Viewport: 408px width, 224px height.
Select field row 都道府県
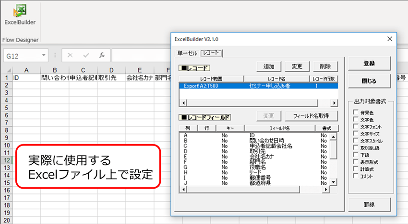tap(255, 183)
